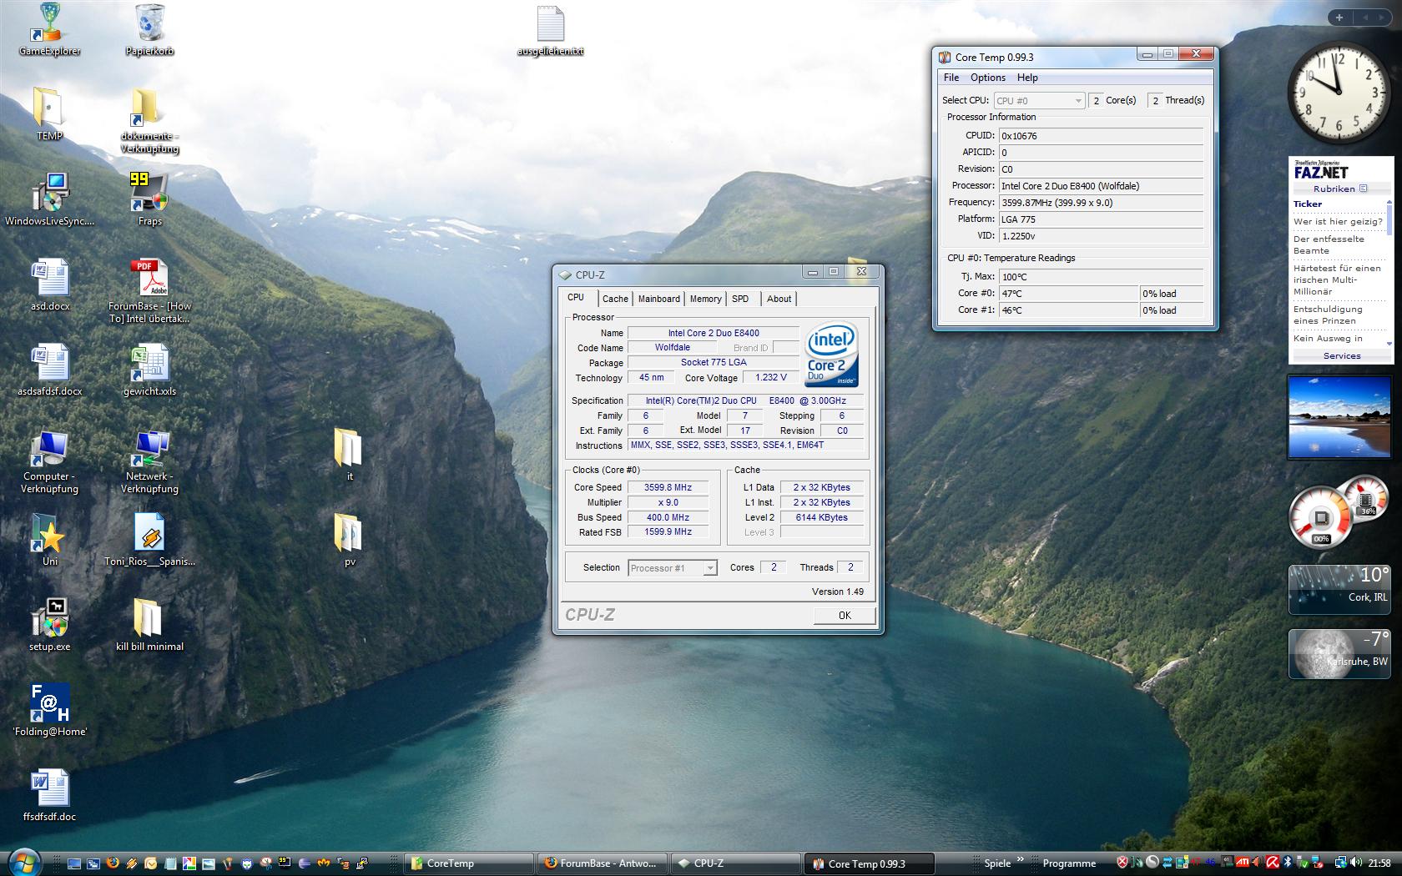This screenshot has width=1402, height=876.
Task: Expand the Rubriken list in FAZ.NET gadget
Action: coord(1340,189)
